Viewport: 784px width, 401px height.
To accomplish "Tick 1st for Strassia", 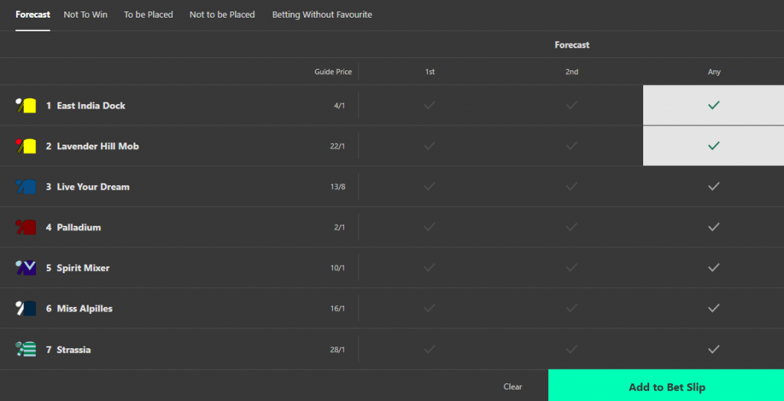I will coord(430,349).
